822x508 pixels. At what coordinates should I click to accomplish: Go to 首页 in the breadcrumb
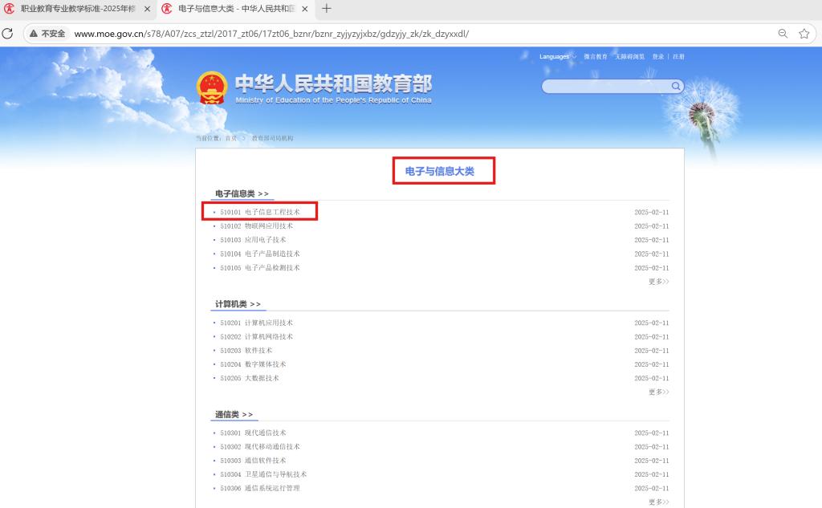[231, 138]
